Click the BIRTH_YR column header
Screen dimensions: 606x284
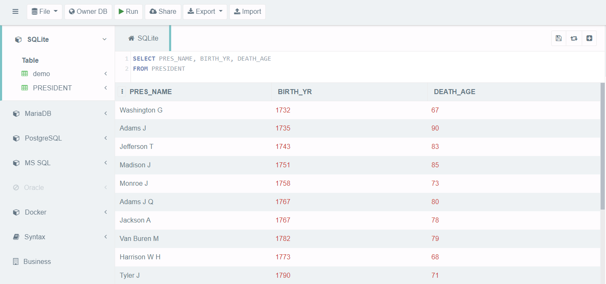click(295, 92)
